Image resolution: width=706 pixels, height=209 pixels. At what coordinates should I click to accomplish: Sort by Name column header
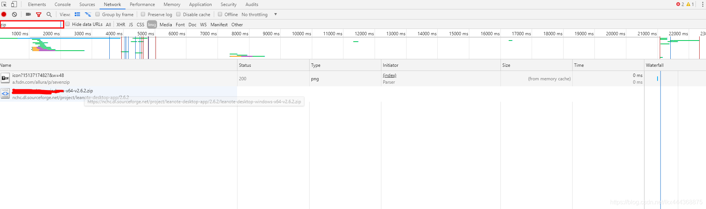[x=118, y=65]
